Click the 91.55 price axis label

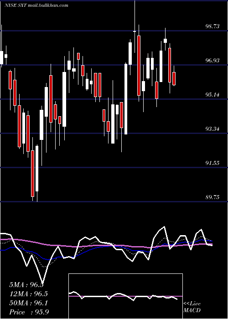tap(212, 163)
